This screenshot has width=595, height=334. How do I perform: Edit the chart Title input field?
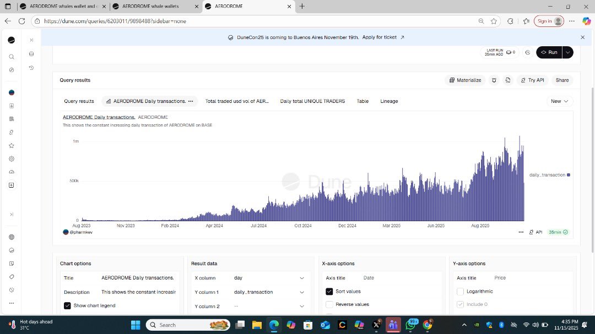(x=138, y=278)
